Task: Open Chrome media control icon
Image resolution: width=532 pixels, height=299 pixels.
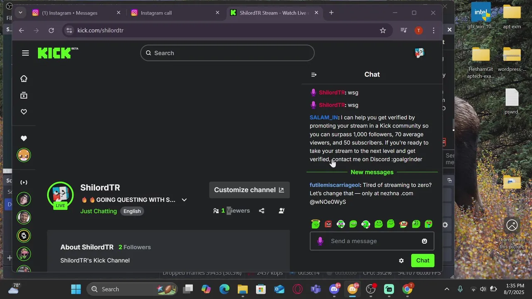Action: pyautogui.click(x=404, y=30)
